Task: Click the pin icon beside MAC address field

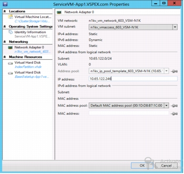Action: click(x=174, y=113)
